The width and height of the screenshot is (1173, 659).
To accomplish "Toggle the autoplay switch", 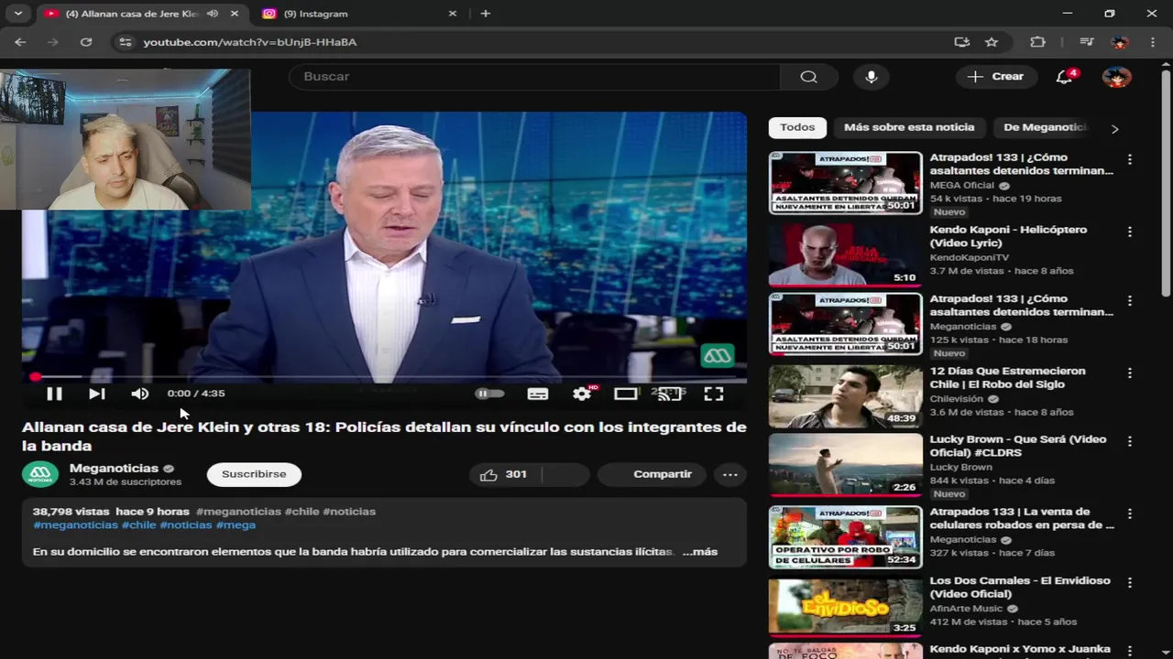I will coord(489,394).
